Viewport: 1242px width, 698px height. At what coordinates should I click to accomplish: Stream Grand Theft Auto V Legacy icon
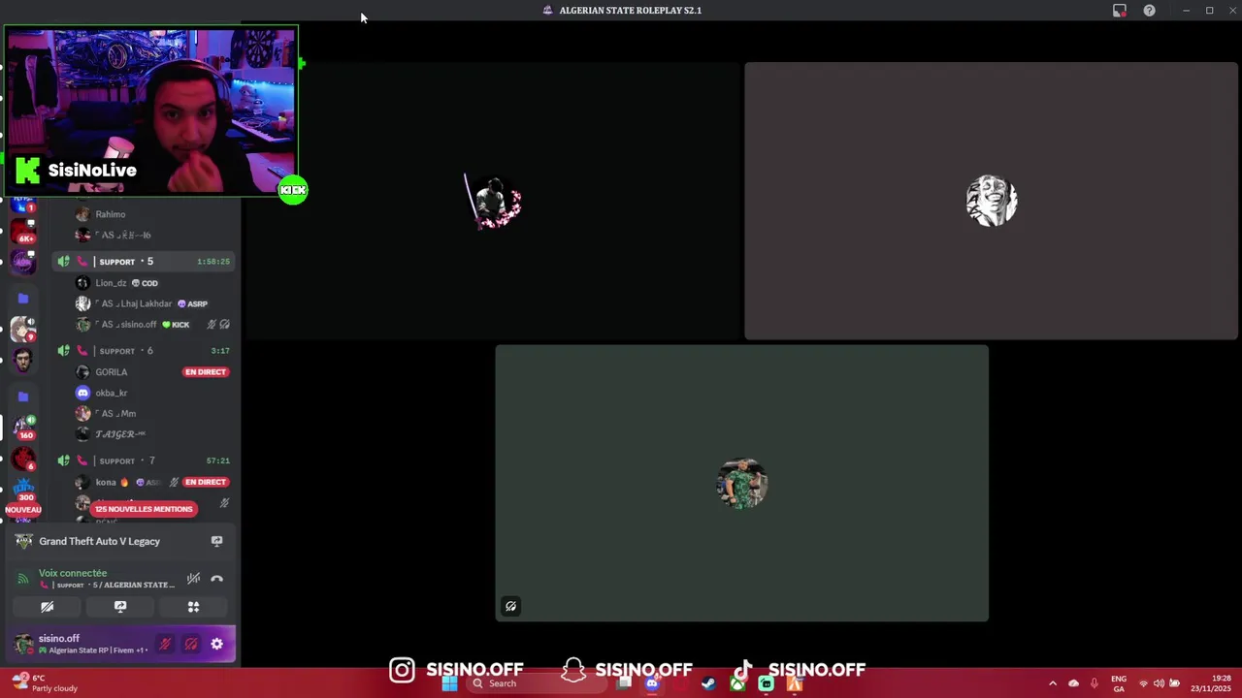point(216,541)
